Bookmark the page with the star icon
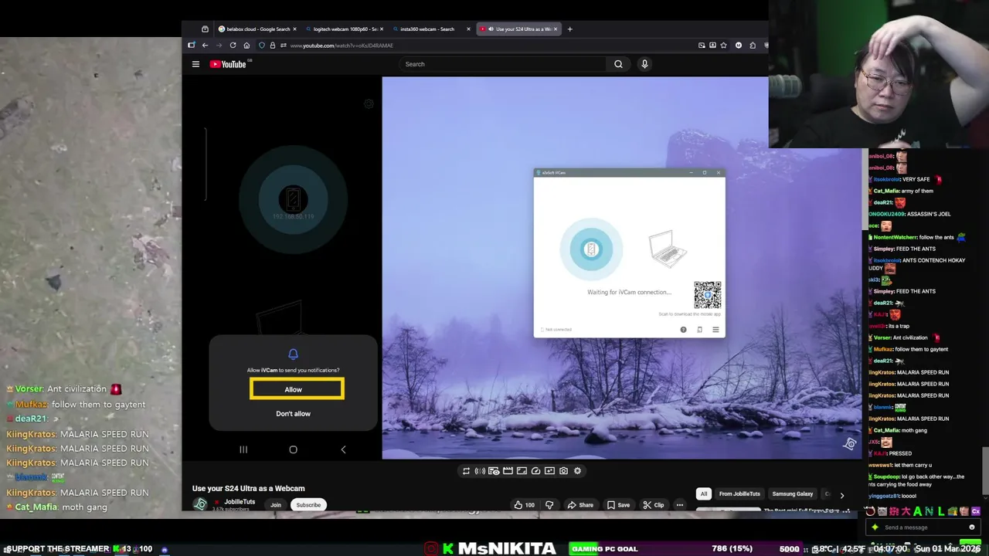Image resolution: width=989 pixels, height=556 pixels. pyautogui.click(x=723, y=46)
